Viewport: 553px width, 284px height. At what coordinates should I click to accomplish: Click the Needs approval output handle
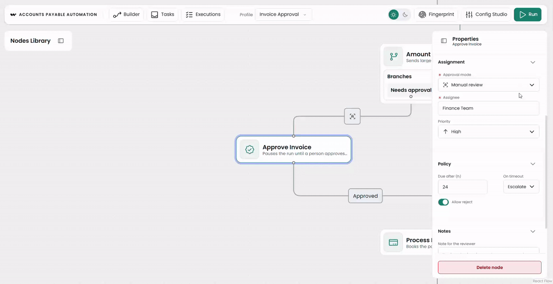[411, 97]
